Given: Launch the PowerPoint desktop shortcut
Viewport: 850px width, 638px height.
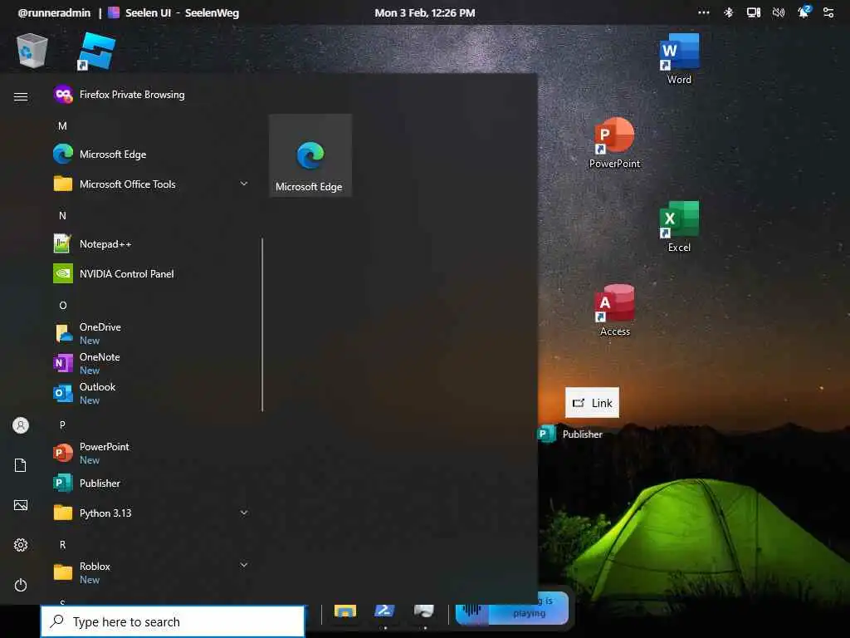Looking at the screenshot, I should pyautogui.click(x=614, y=143).
